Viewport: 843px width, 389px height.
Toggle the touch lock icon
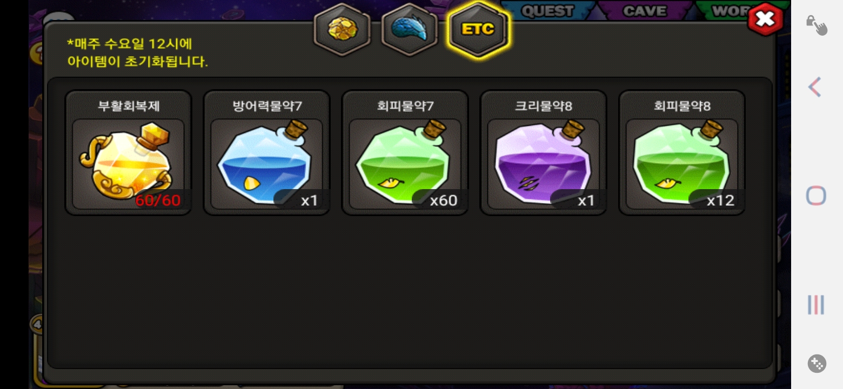pyautogui.click(x=817, y=25)
